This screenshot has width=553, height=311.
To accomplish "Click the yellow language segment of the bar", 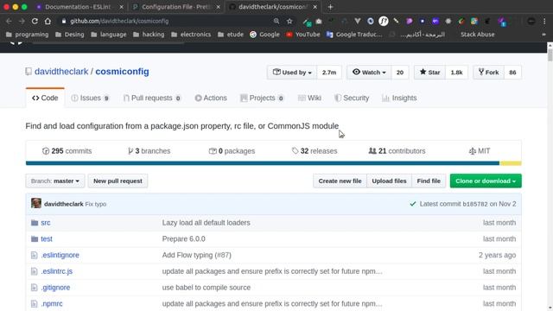I will [511, 163].
